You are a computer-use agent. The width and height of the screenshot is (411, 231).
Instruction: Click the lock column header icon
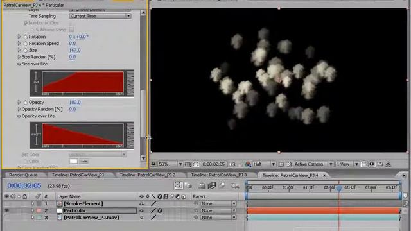pyautogui.click(x=24, y=196)
